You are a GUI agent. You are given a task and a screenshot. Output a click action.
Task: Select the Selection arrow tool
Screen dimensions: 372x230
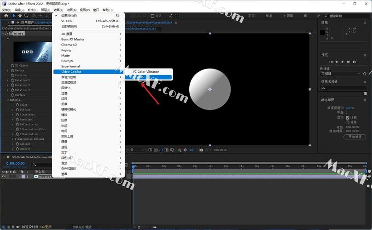pos(14,16)
